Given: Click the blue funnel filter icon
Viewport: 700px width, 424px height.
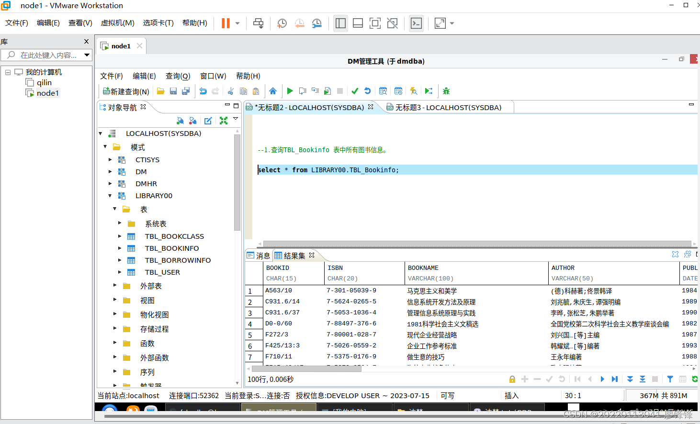Looking at the screenshot, I should [x=670, y=379].
